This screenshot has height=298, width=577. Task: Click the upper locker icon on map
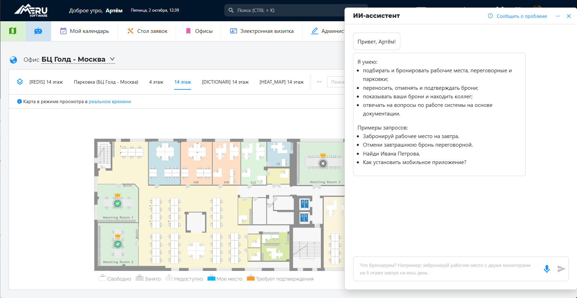[x=304, y=204]
